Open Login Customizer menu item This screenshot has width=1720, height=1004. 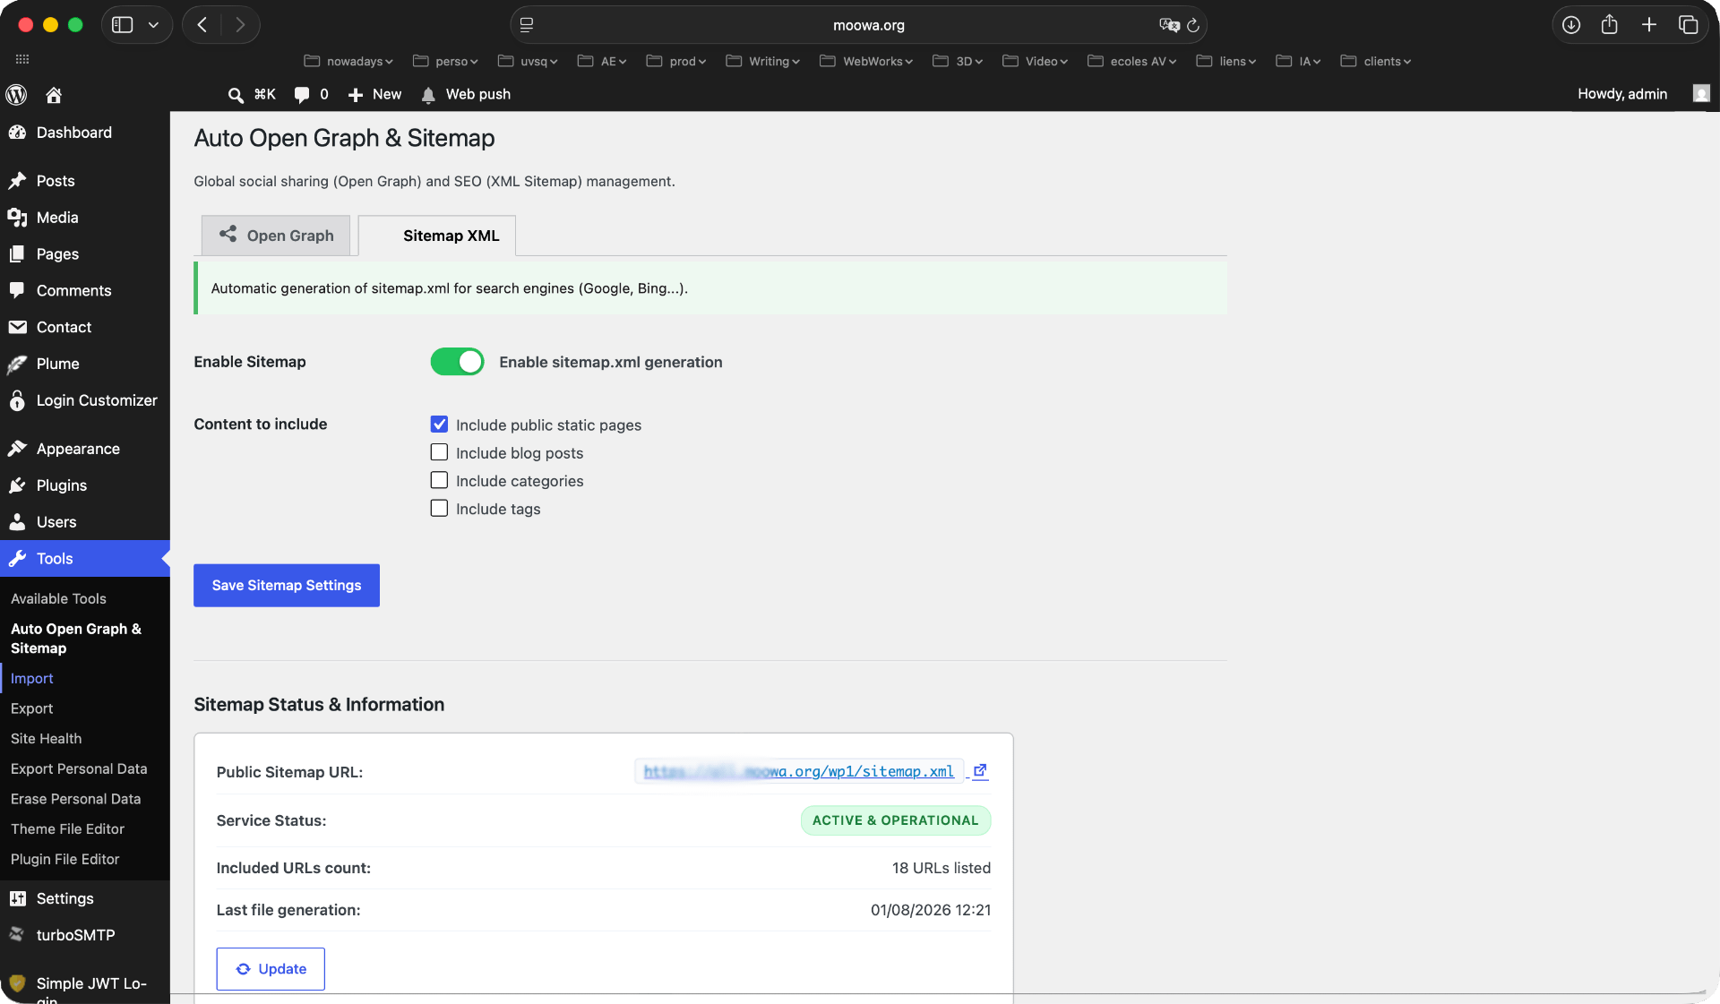[85, 400]
